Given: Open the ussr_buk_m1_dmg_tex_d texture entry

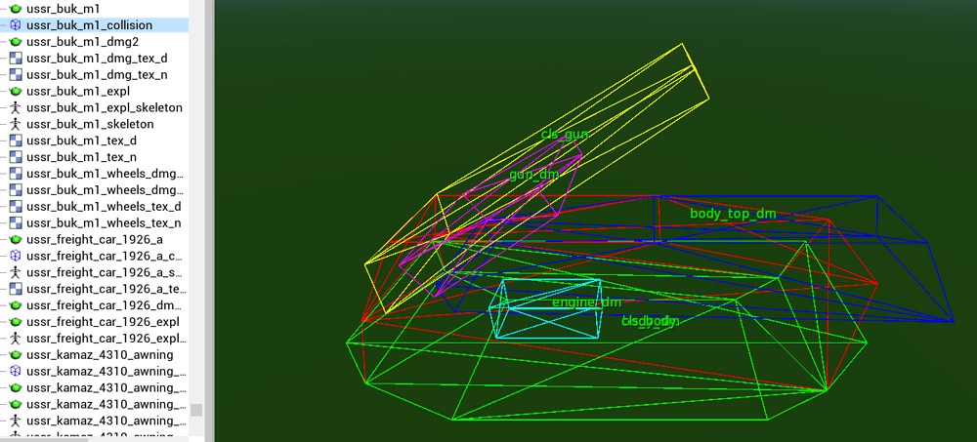Looking at the screenshot, I should click(x=97, y=58).
